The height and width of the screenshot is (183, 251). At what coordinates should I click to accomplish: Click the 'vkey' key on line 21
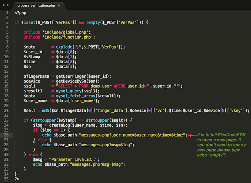pos(236,111)
